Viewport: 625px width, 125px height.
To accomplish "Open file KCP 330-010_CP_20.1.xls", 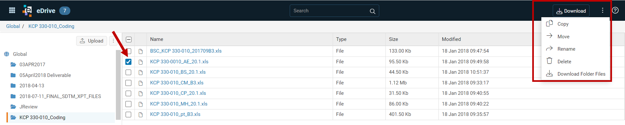I will 178,93.
